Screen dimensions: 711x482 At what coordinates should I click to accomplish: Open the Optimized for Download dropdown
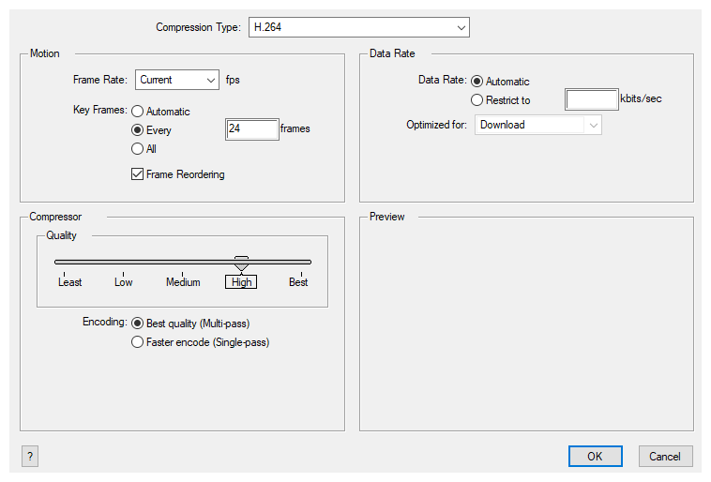[x=537, y=125]
